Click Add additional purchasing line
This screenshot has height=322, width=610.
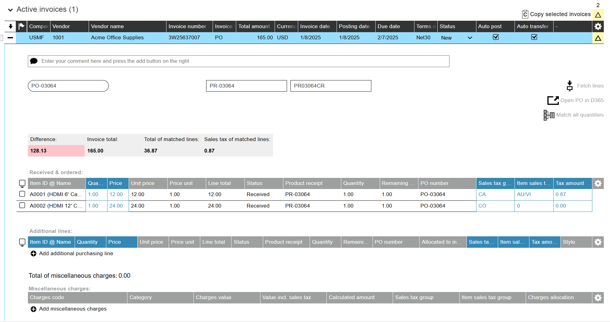pos(76,254)
